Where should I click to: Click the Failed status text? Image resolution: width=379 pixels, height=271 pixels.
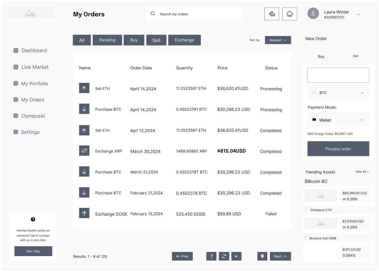coord(271,214)
